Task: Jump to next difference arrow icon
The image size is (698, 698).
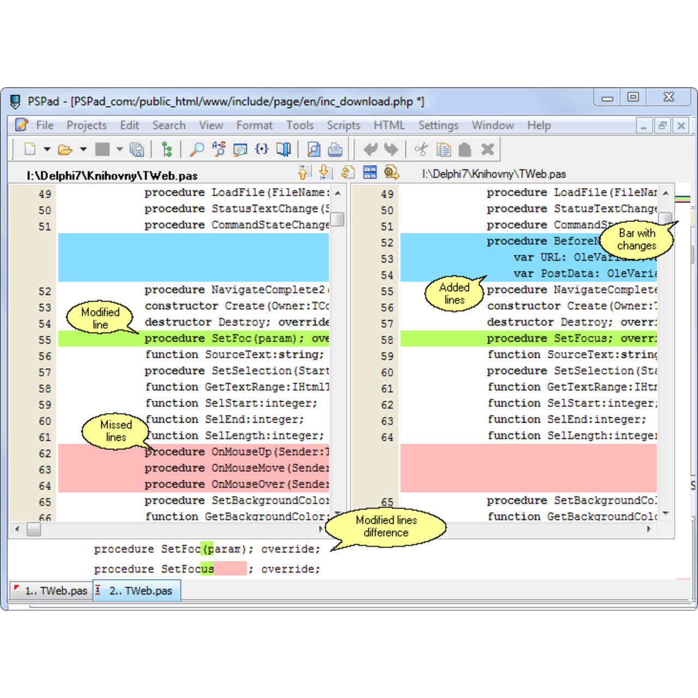Action: 326,173
